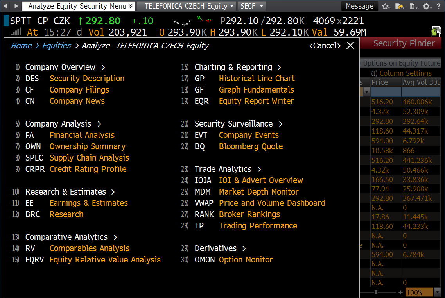Open the 100% zoom dropdown arrow
Viewport: 445px width, 298px height.
[437, 292]
